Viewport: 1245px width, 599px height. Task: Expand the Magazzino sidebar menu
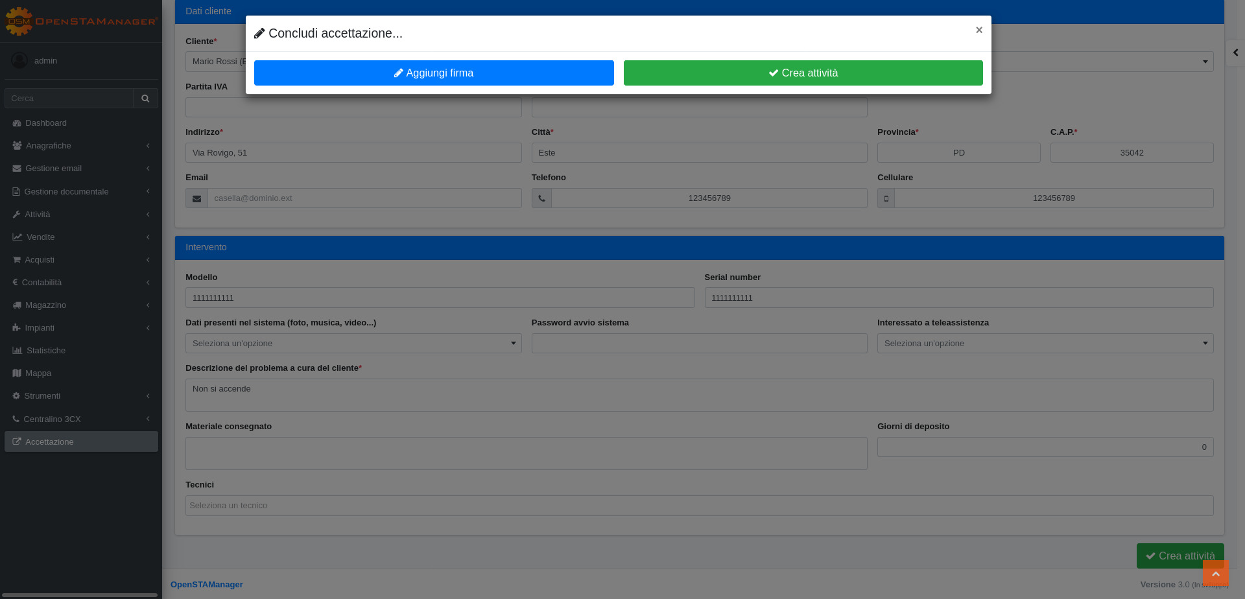click(x=81, y=305)
